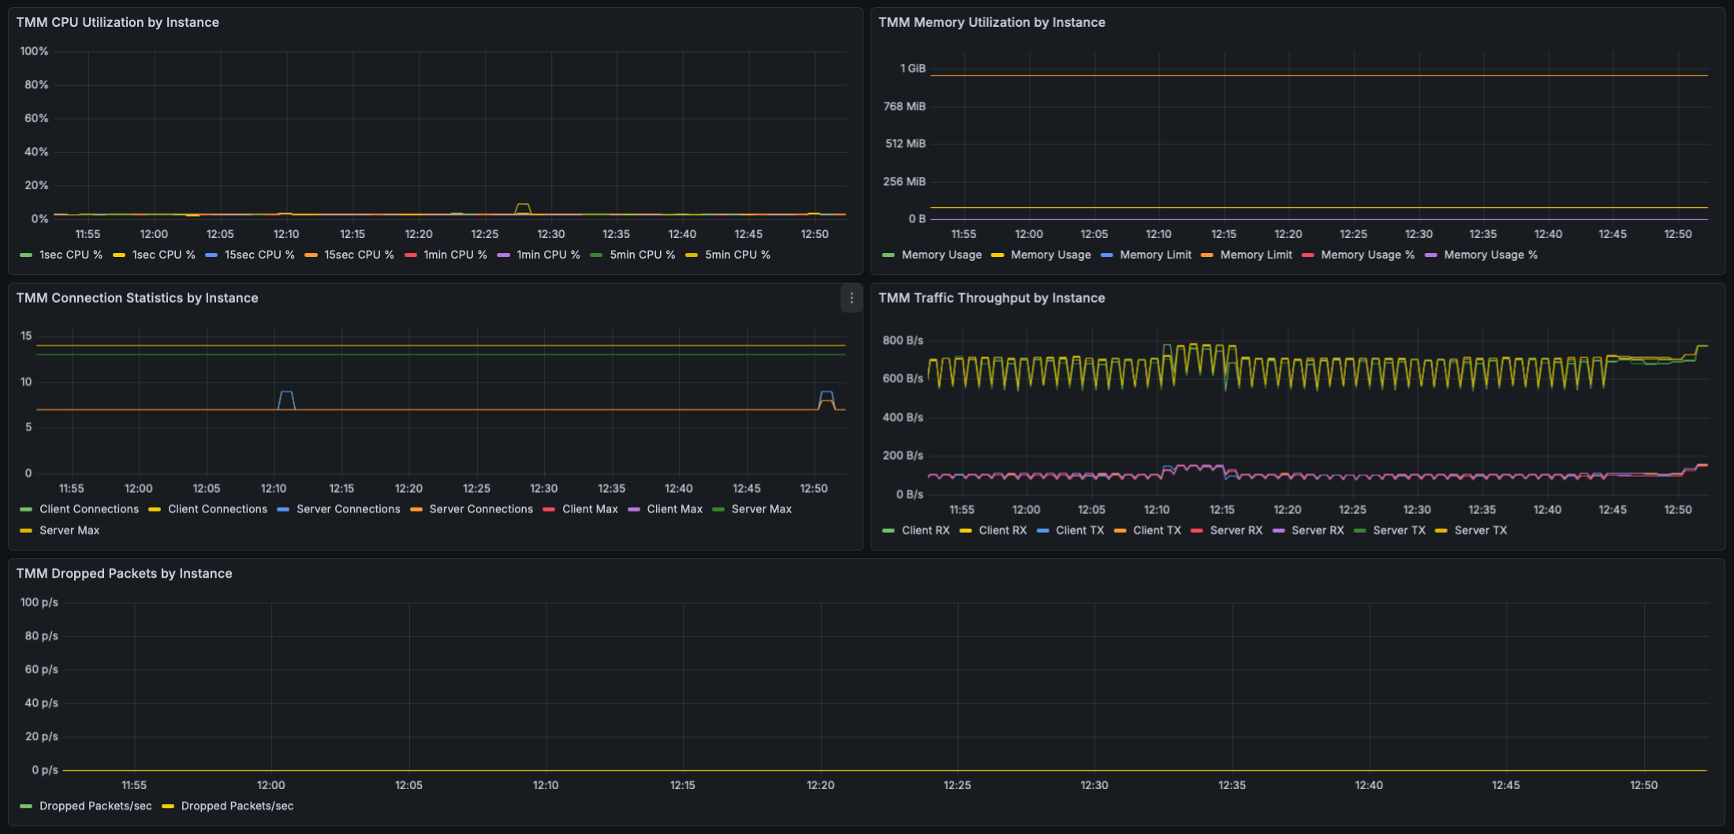Toggle the yellow Client RX legend label
1734x834 pixels.
1003,531
